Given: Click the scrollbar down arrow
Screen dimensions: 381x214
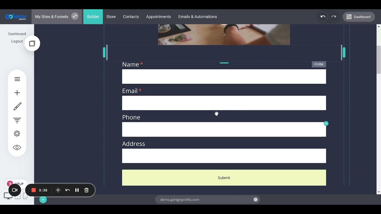Looking at the screenshot, I should 379,192.
